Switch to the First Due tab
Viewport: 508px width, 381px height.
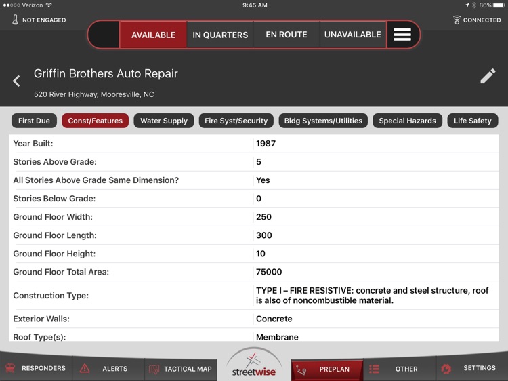[34, 121]
